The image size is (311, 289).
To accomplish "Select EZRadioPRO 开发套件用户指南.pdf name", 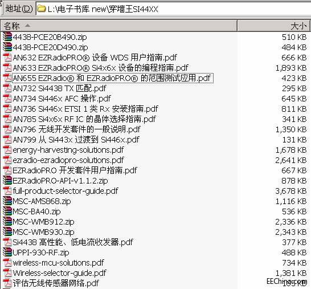I will pos(75,170).
